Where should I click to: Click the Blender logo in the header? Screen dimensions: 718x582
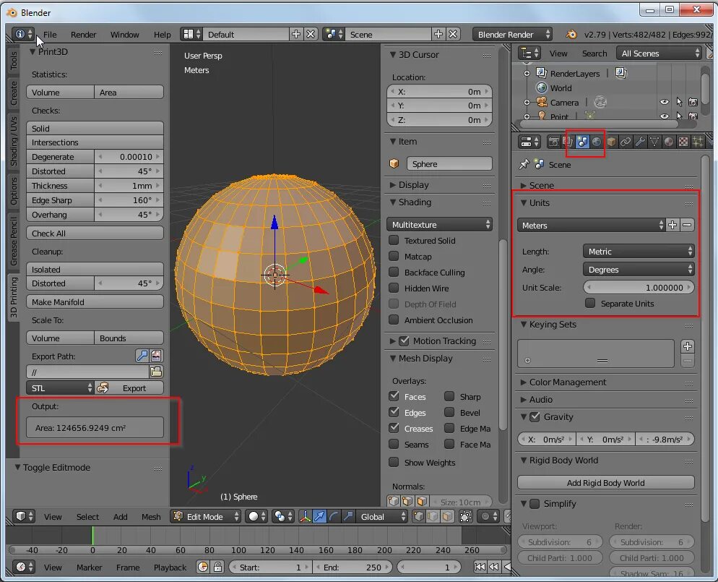coord(571,35)
